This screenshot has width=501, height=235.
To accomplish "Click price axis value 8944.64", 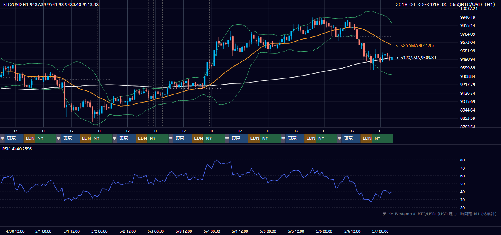I will [468, 110].
